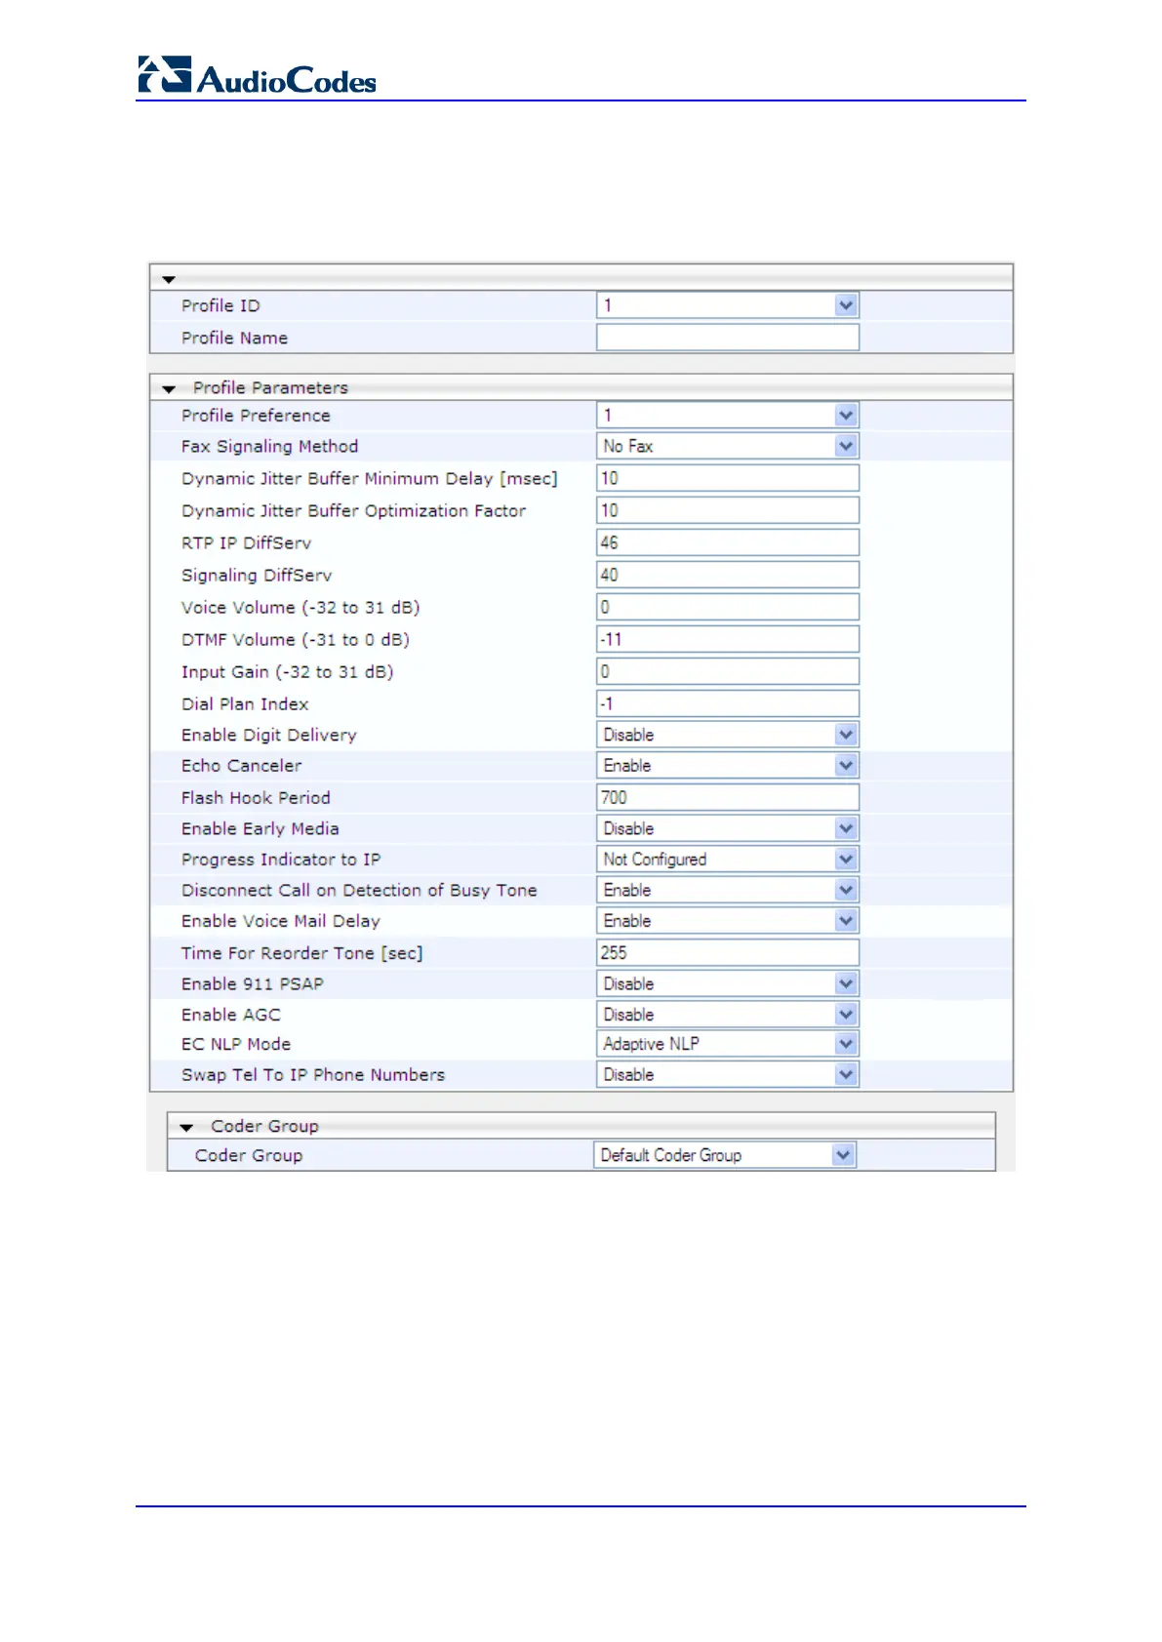
Task: Open the EC NLP Mode dropdown
Action: click(727, 1044)
